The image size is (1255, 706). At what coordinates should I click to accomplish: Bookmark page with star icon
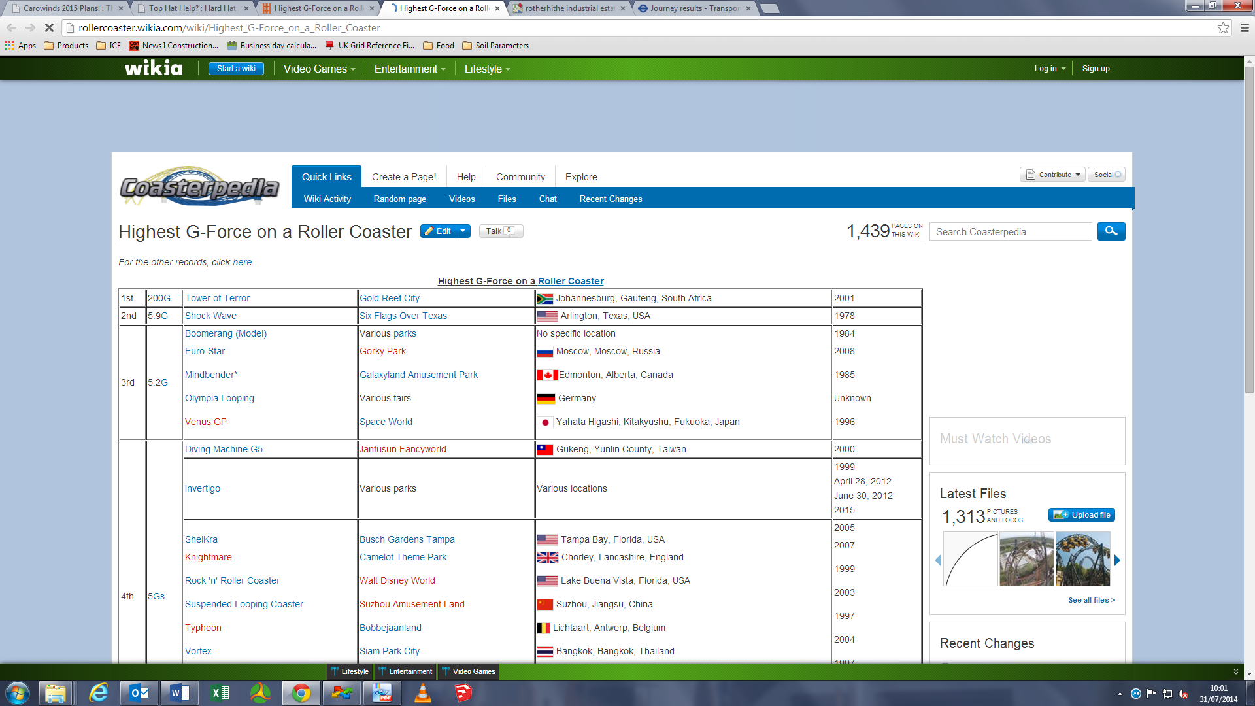pyautogui.click(x=1223, y=27)
